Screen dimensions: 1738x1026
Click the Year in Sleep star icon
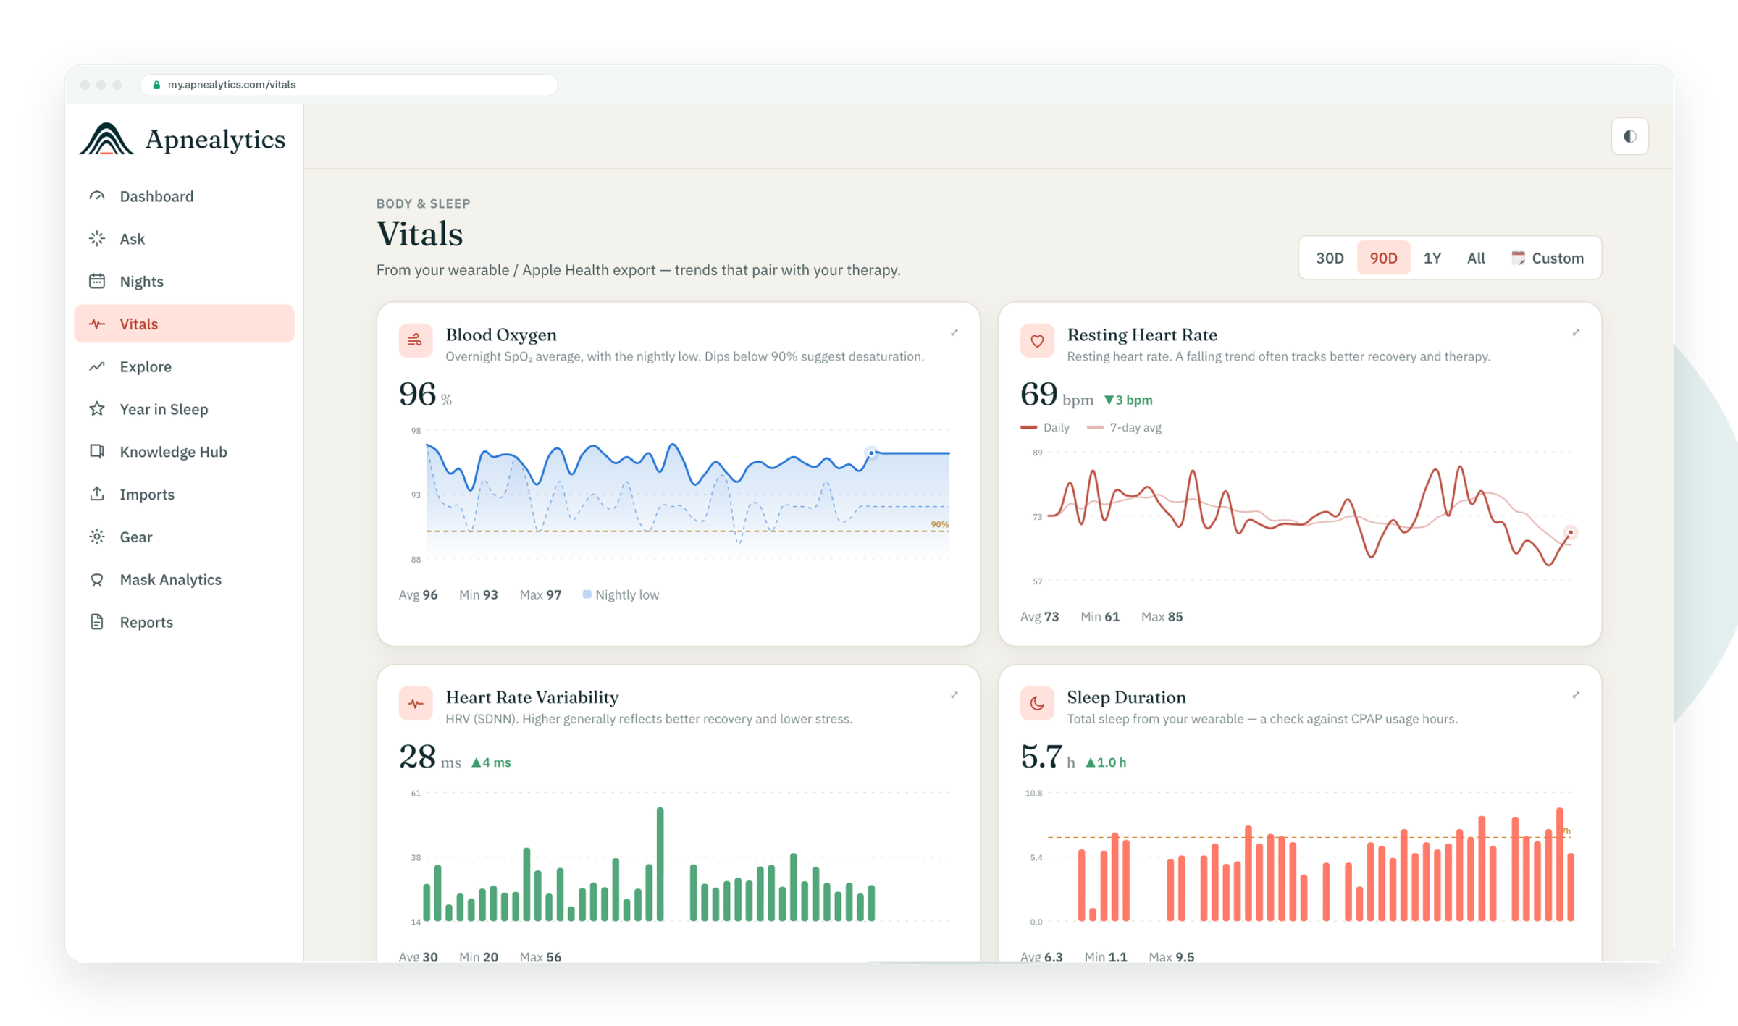pos(97,409)
